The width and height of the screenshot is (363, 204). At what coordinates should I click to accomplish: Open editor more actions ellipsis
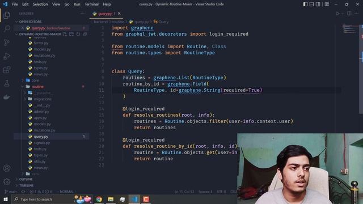click(357, 14)
